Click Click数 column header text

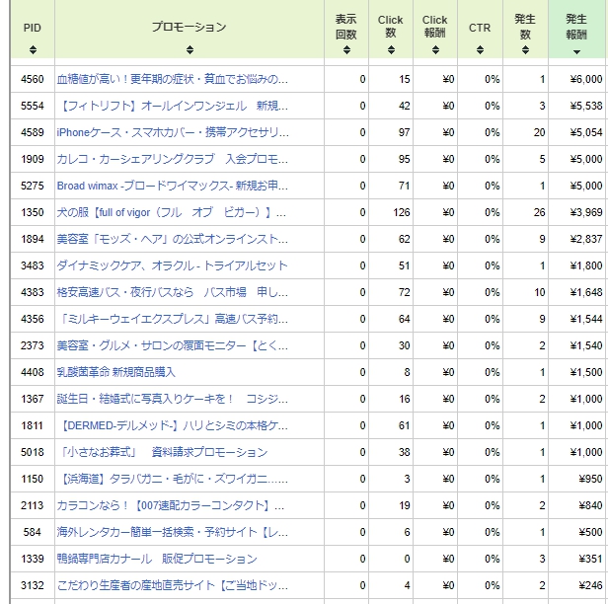click(391, 26)
